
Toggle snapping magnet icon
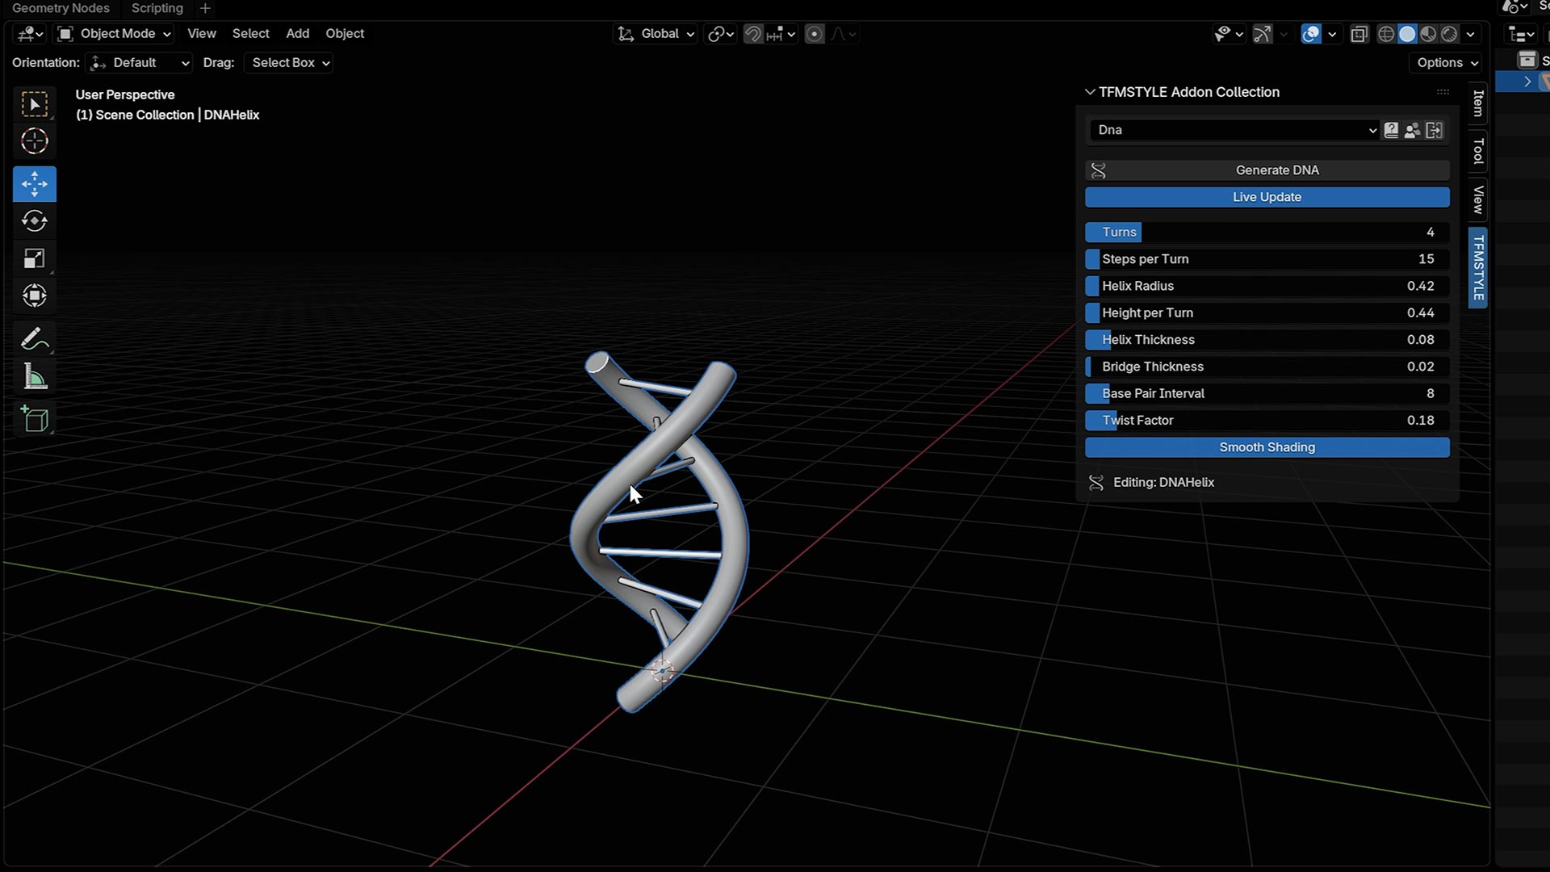752,34
